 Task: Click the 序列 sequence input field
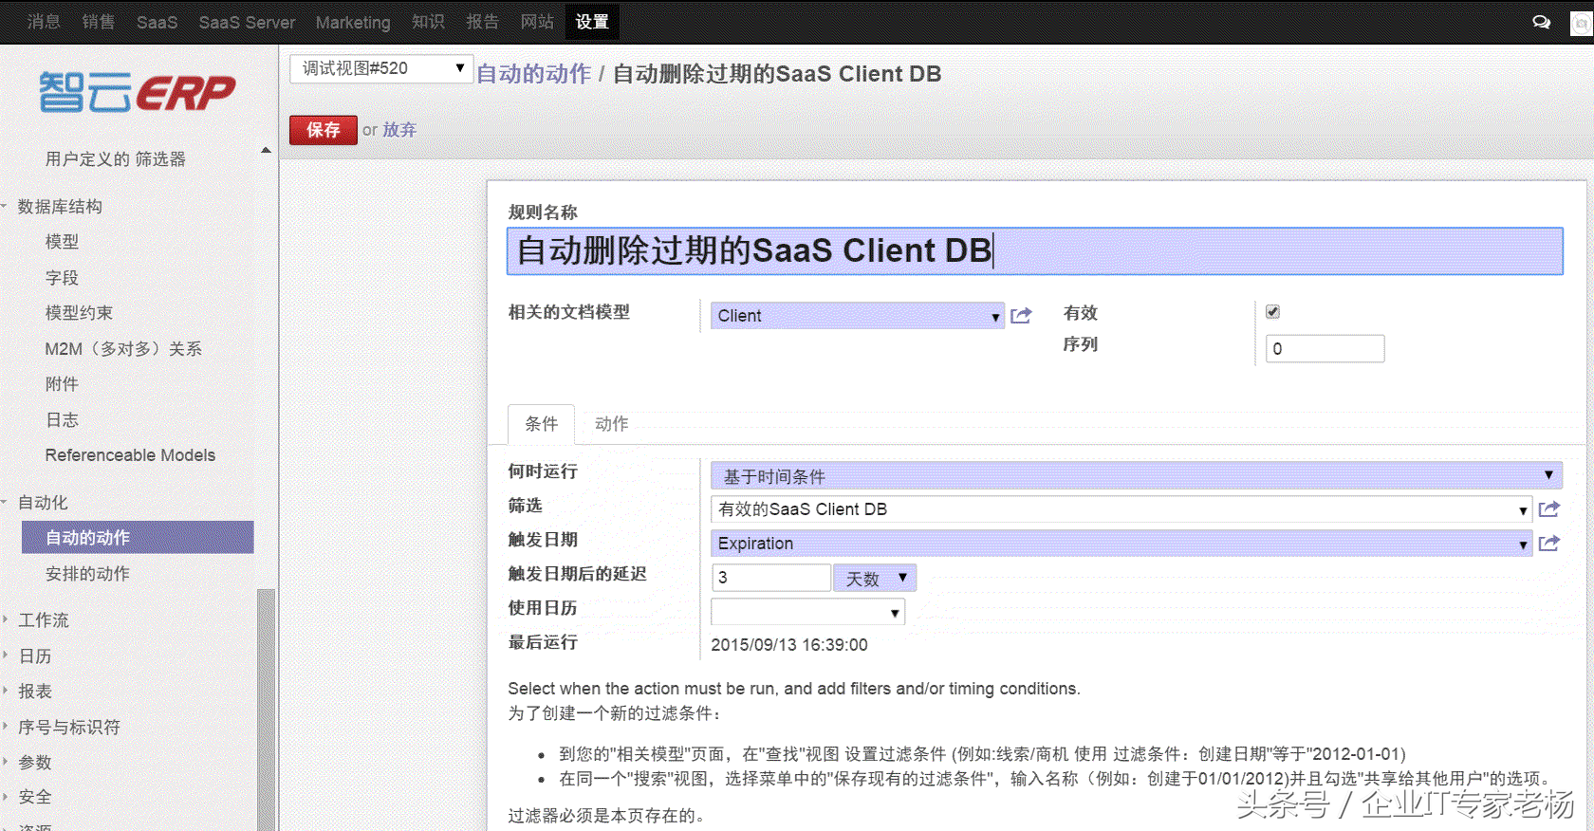(1325, 349)
